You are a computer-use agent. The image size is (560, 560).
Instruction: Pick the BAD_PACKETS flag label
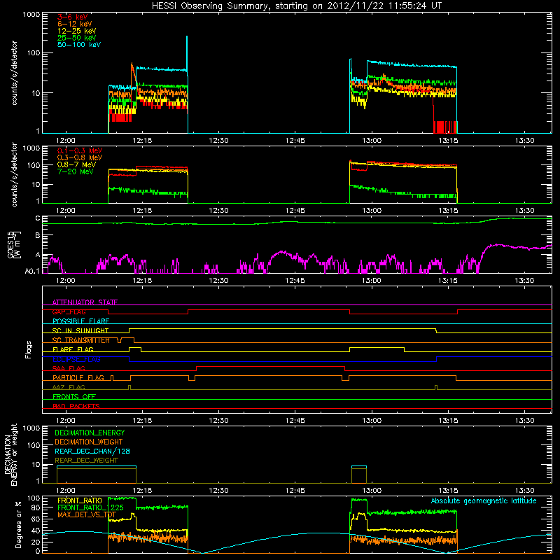click(76, 407)
